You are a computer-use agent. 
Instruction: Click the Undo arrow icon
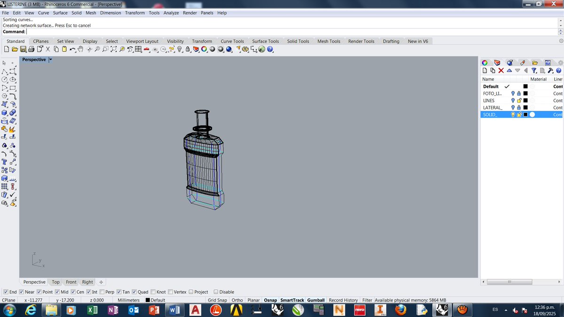pyautogui.click(x=73, y=49)
